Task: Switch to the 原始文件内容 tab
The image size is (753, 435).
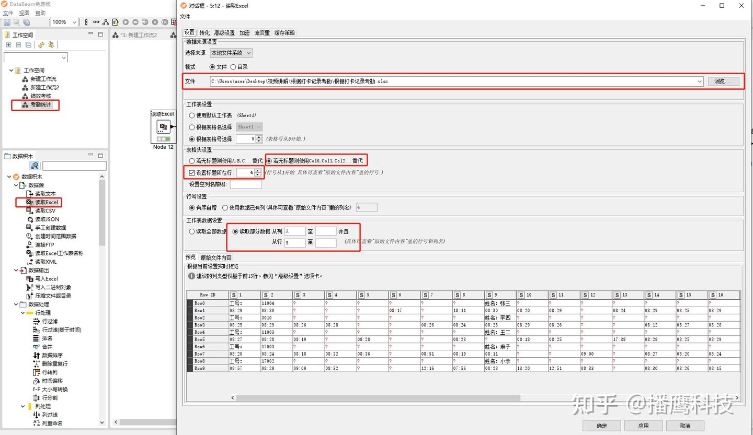Action: (216, 257)
